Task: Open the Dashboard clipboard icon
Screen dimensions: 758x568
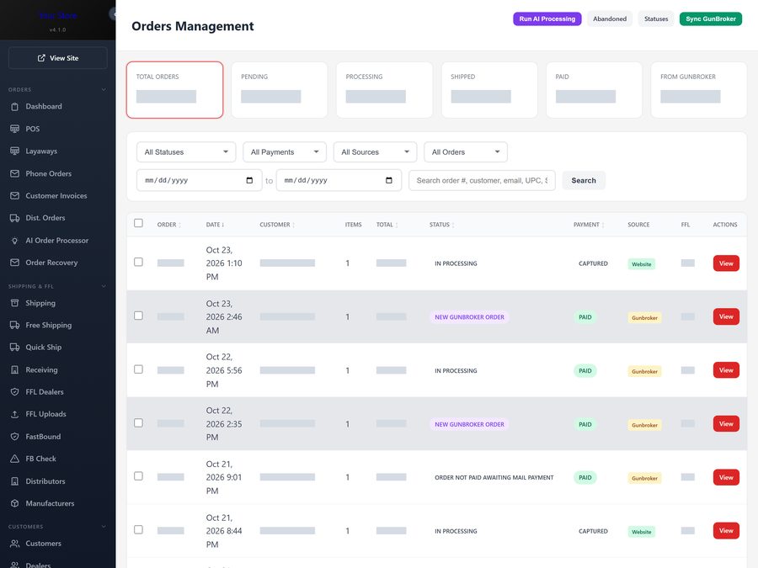Action: tap(15, 107)
